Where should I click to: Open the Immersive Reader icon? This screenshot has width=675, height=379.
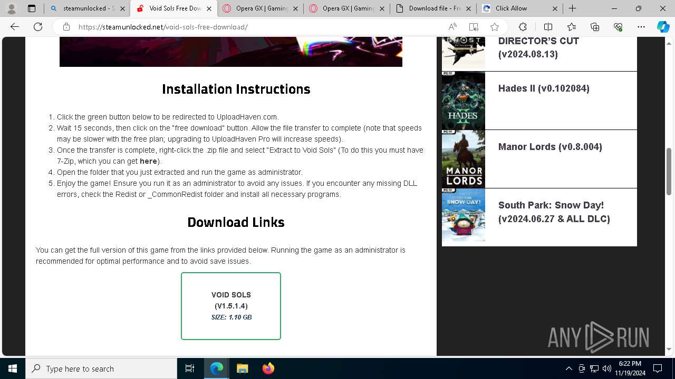pos(474,27)
